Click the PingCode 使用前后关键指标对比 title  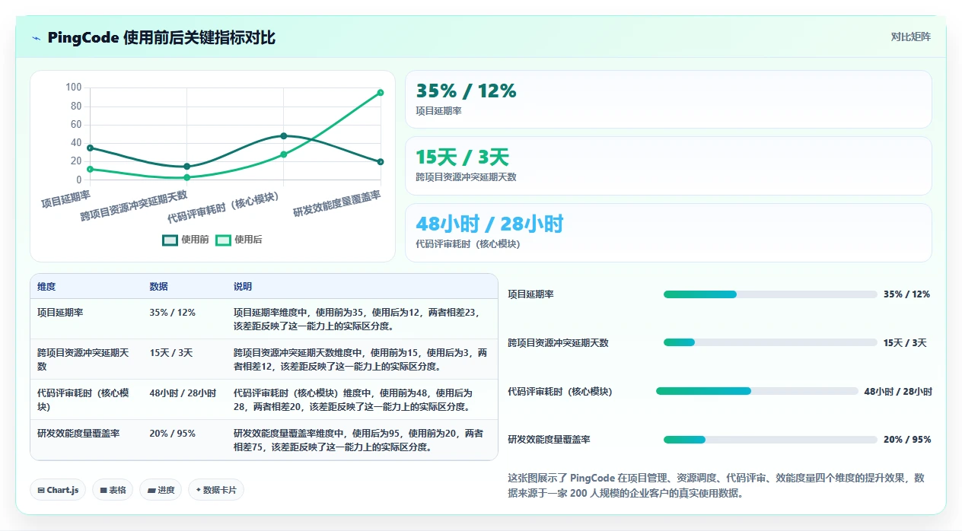click(x=161, y=38)
